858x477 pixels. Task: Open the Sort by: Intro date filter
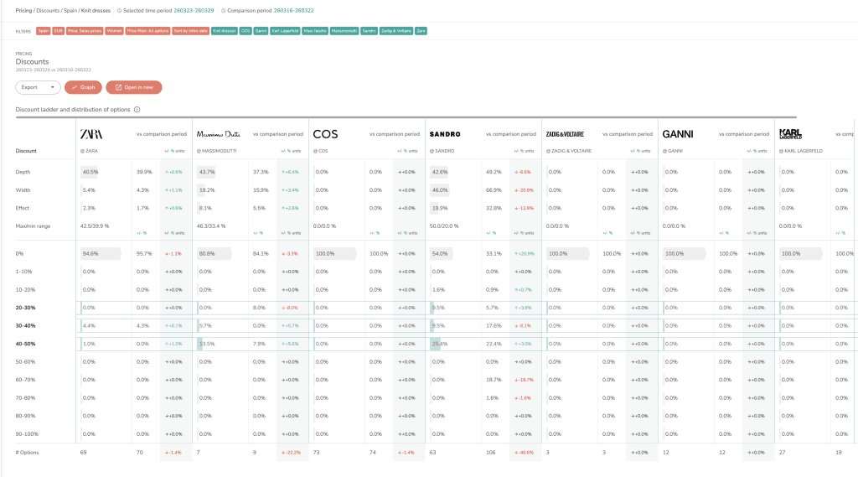[189, 30]
